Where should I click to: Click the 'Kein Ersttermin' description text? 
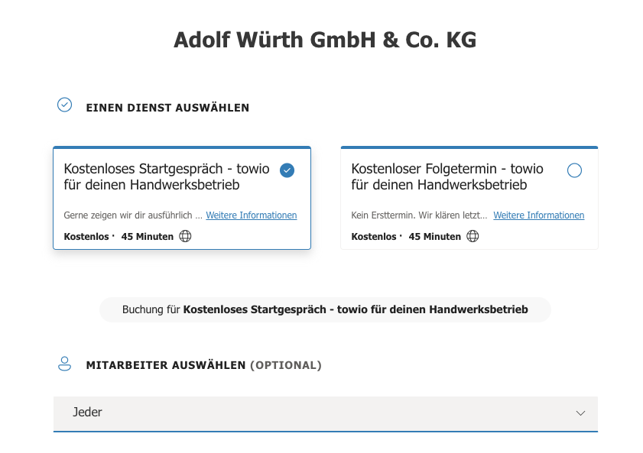pos(419,215)
